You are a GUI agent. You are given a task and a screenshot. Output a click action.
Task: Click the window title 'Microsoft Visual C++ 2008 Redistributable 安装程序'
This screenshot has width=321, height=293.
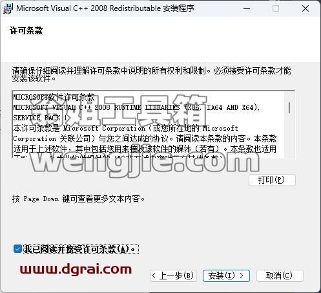coord(105,8)
